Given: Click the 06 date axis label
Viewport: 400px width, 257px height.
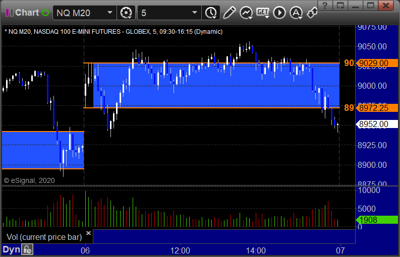Looking at the screenshot, I should [85, 250].
